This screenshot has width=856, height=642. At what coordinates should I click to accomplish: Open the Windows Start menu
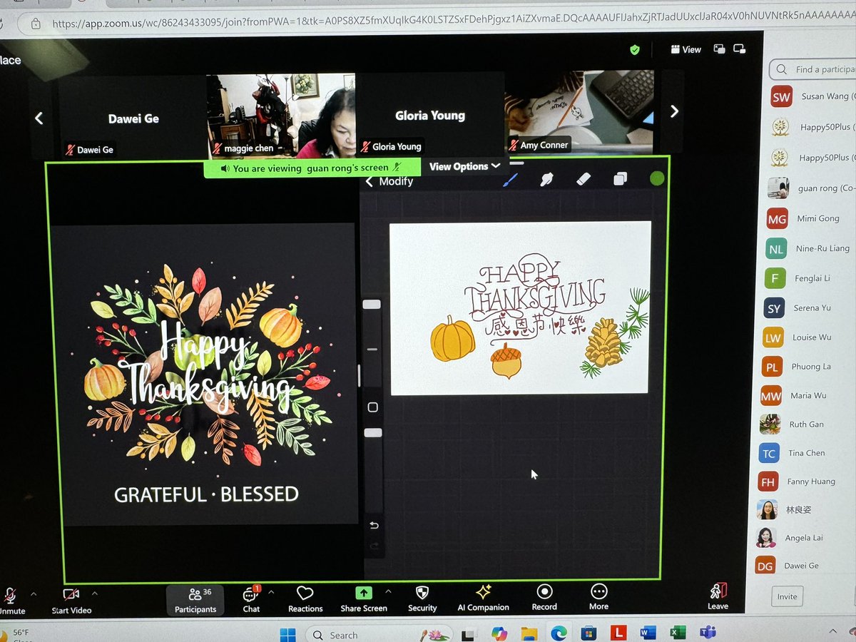tap(287, 634)
